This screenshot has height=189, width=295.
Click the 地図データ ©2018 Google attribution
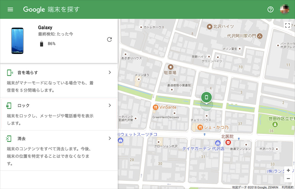point(255,187)
